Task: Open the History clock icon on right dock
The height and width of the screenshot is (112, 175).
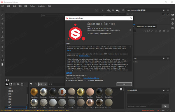Action: pyautogui.click(x=173, y=24)
